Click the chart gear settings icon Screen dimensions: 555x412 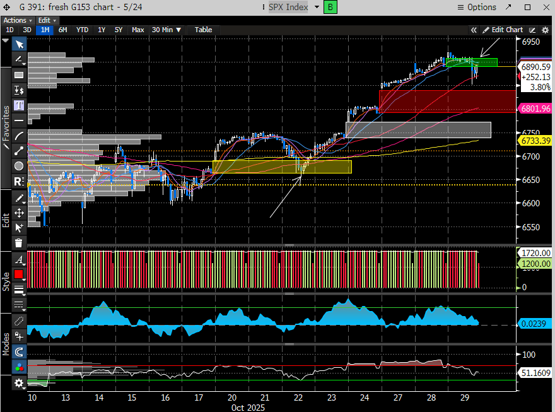(x=546, y=30)
